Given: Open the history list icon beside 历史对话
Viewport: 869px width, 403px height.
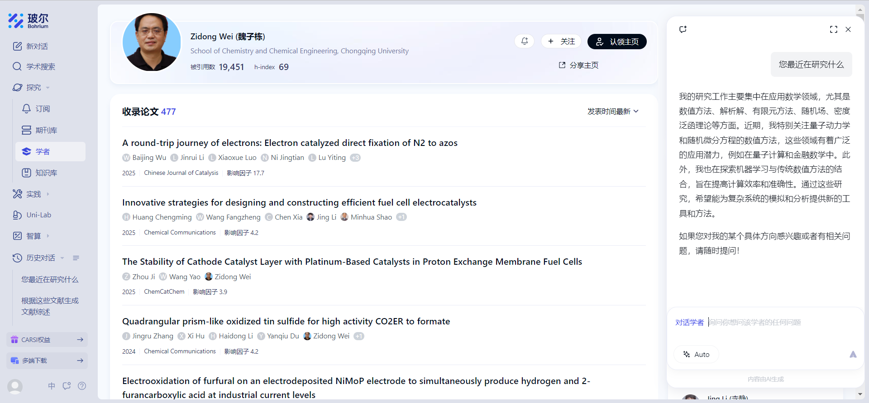Looking at the screenshot, I should [x=76, y=258].
